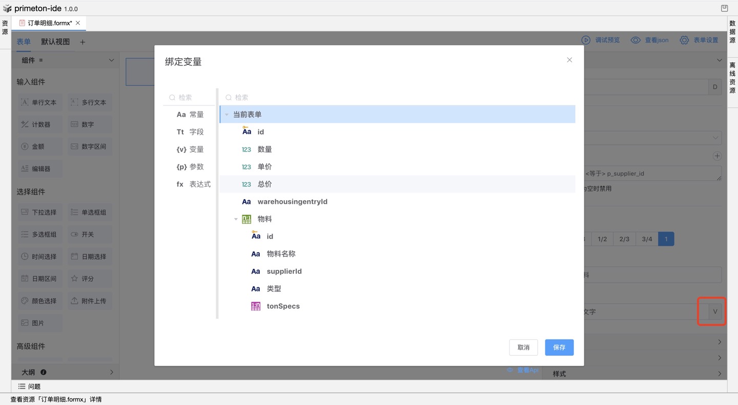Click the tonSpecs table field icon
Image resolution: width=738 pixels, height=405 pixels.
tap(256, 306)
